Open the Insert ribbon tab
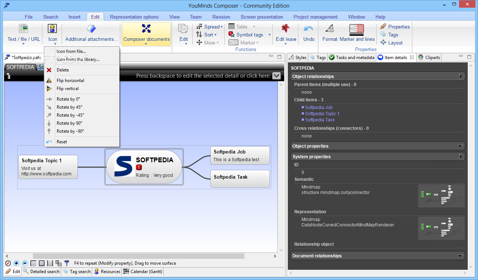This screenshot has height=280, width=478. tap(75, 17)
